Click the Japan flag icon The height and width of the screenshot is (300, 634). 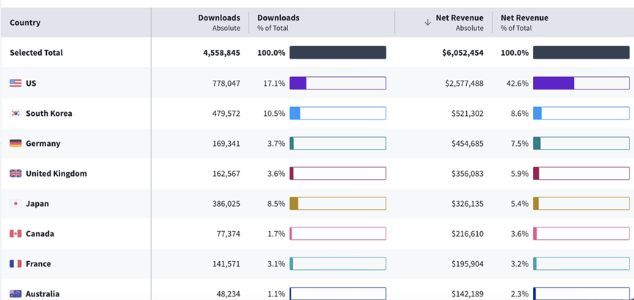point(15,204)
